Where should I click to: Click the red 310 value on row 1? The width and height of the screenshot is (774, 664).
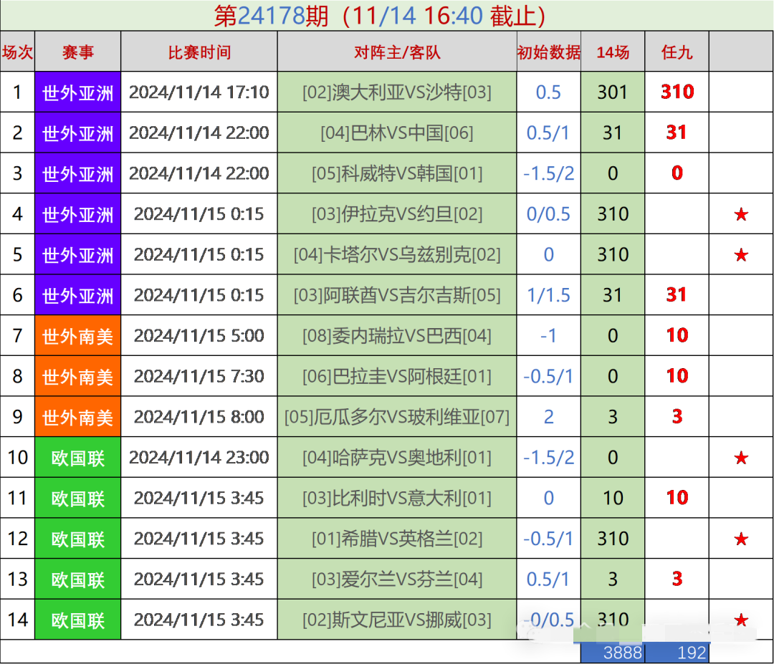coord(677,92)
